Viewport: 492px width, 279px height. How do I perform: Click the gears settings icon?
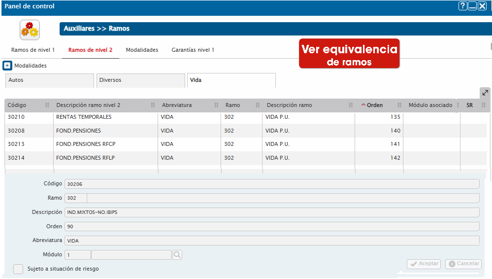pyautogui.click(x=30, y=30)
